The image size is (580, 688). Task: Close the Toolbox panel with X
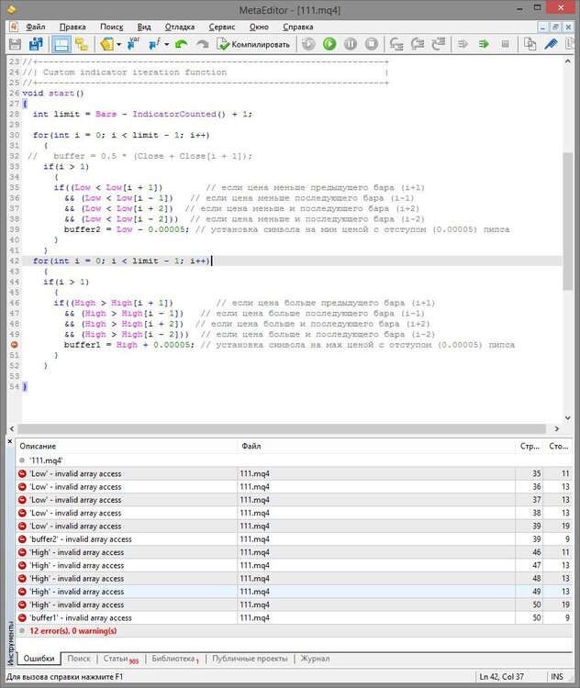(x=10, y=441)
